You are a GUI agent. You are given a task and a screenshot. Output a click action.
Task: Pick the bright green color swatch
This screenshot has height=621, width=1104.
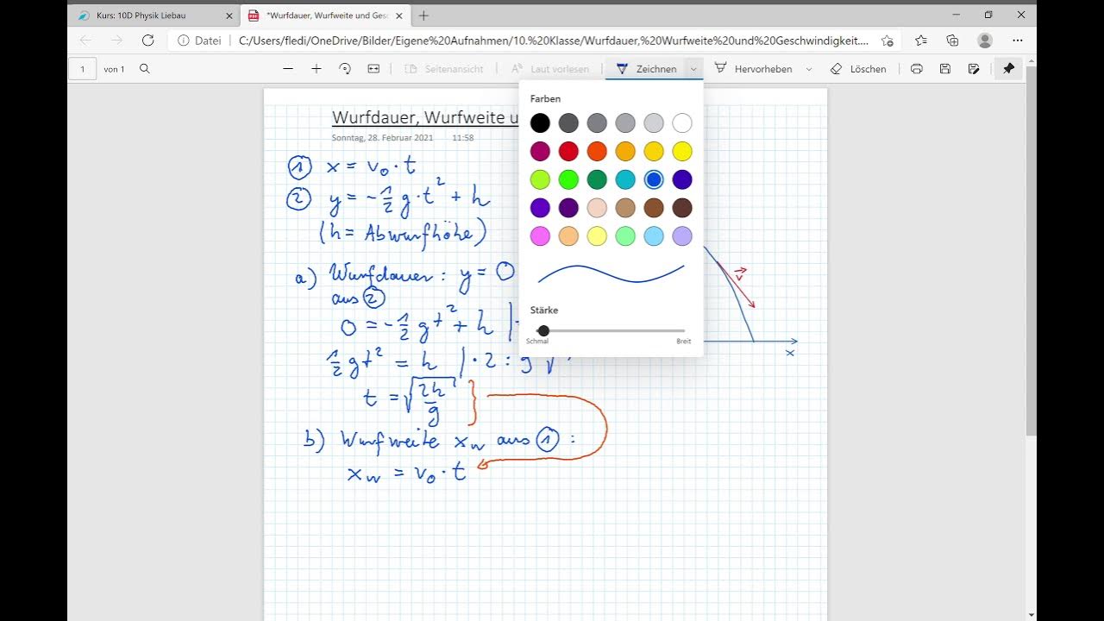[568, 179]
